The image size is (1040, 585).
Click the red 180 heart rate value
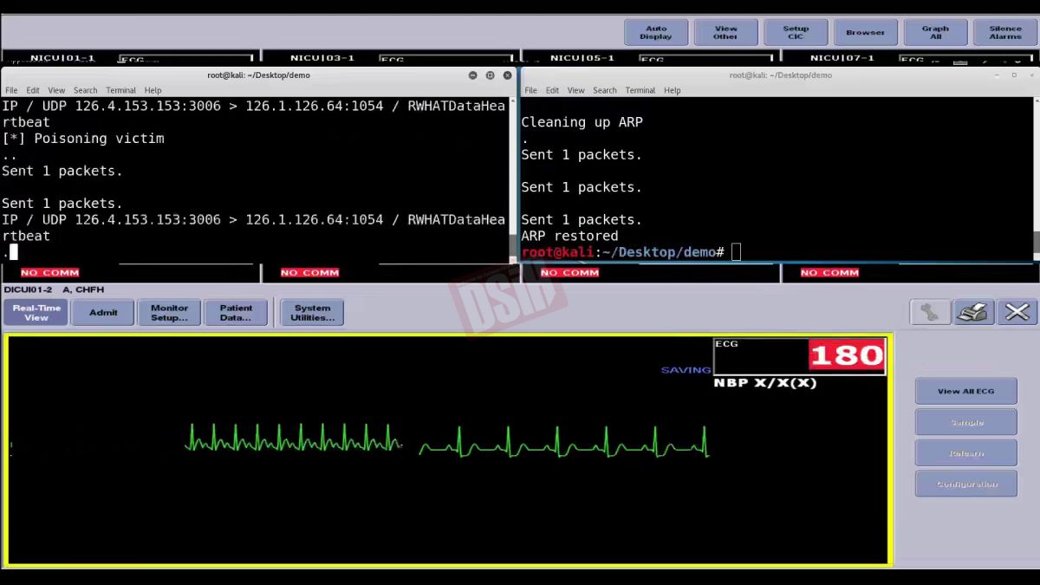[846, 355]
